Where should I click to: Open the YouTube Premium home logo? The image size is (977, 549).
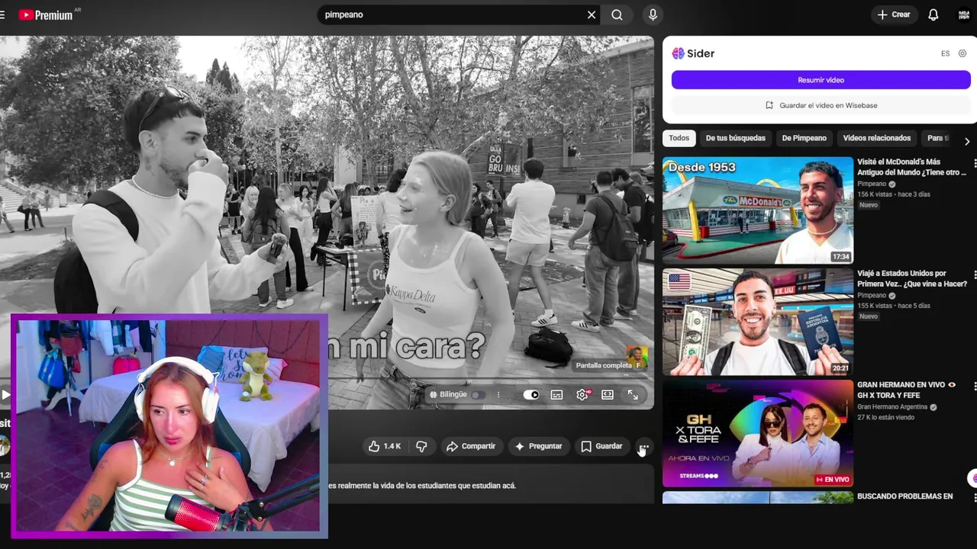click(x=47, y=14)
